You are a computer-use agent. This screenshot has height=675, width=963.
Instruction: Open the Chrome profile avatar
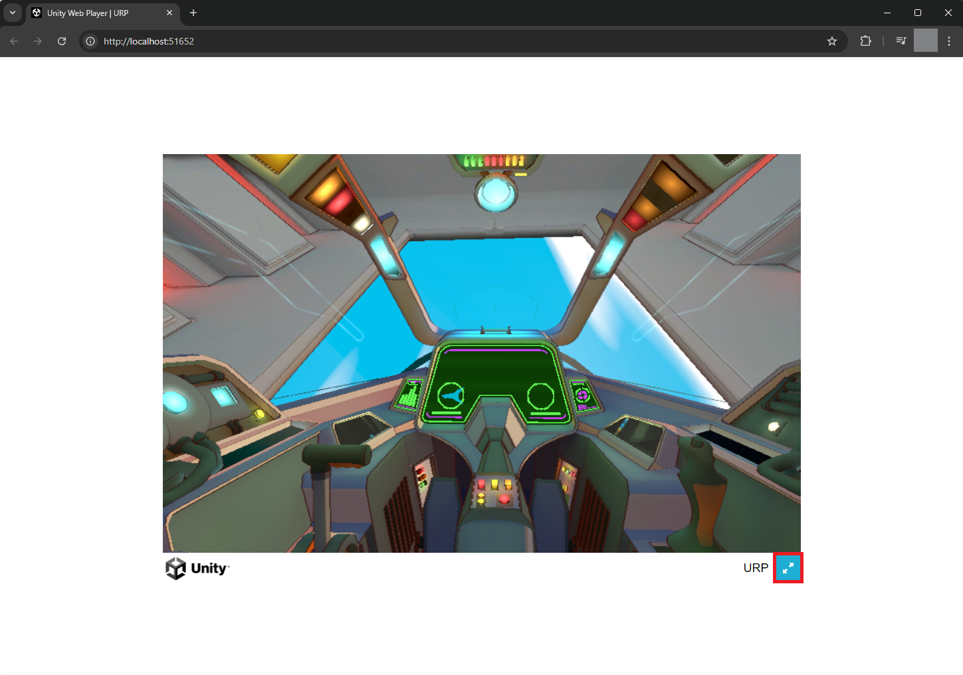(x=925, y=41)
